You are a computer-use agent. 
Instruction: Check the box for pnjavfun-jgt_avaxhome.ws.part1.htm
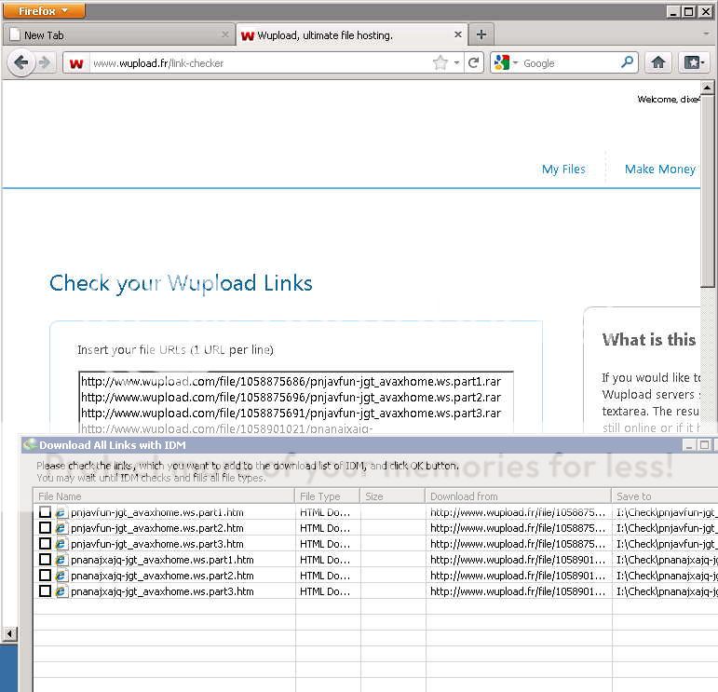pyautogui.click(x=45, y=512)
